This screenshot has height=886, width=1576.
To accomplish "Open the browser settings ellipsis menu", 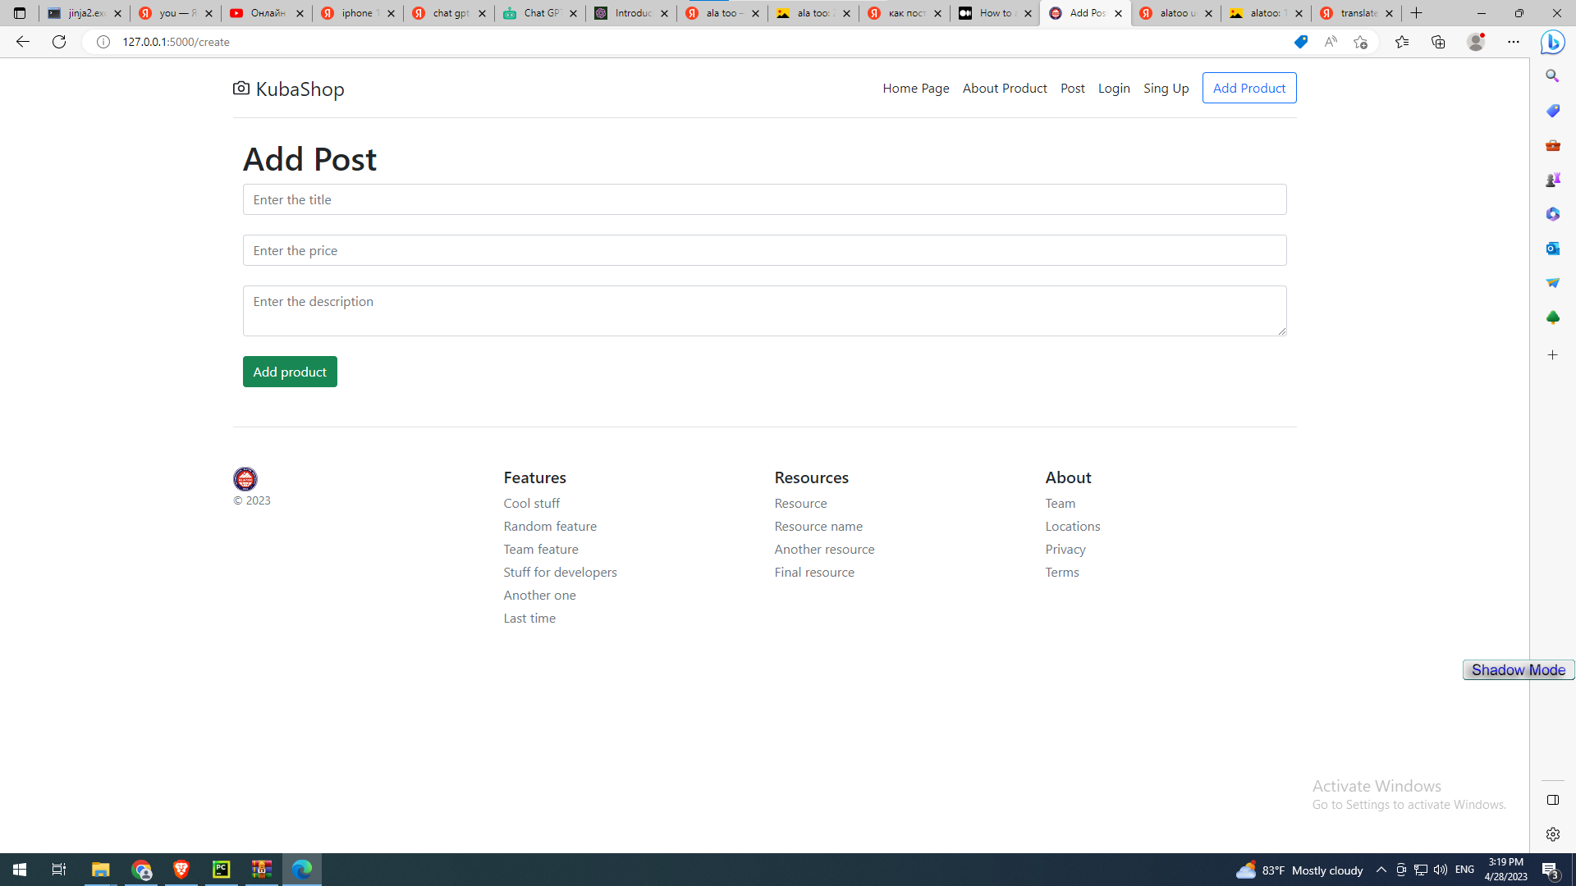I will (1514, 42).
